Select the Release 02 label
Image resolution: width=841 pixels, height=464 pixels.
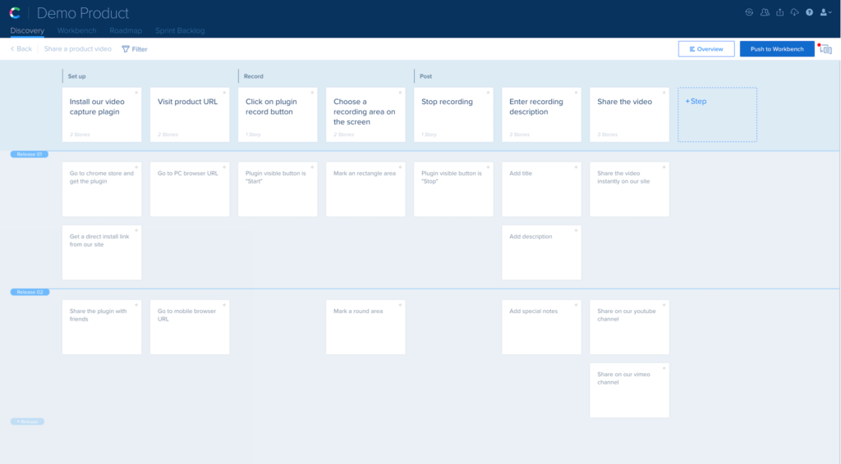point(30,292)
